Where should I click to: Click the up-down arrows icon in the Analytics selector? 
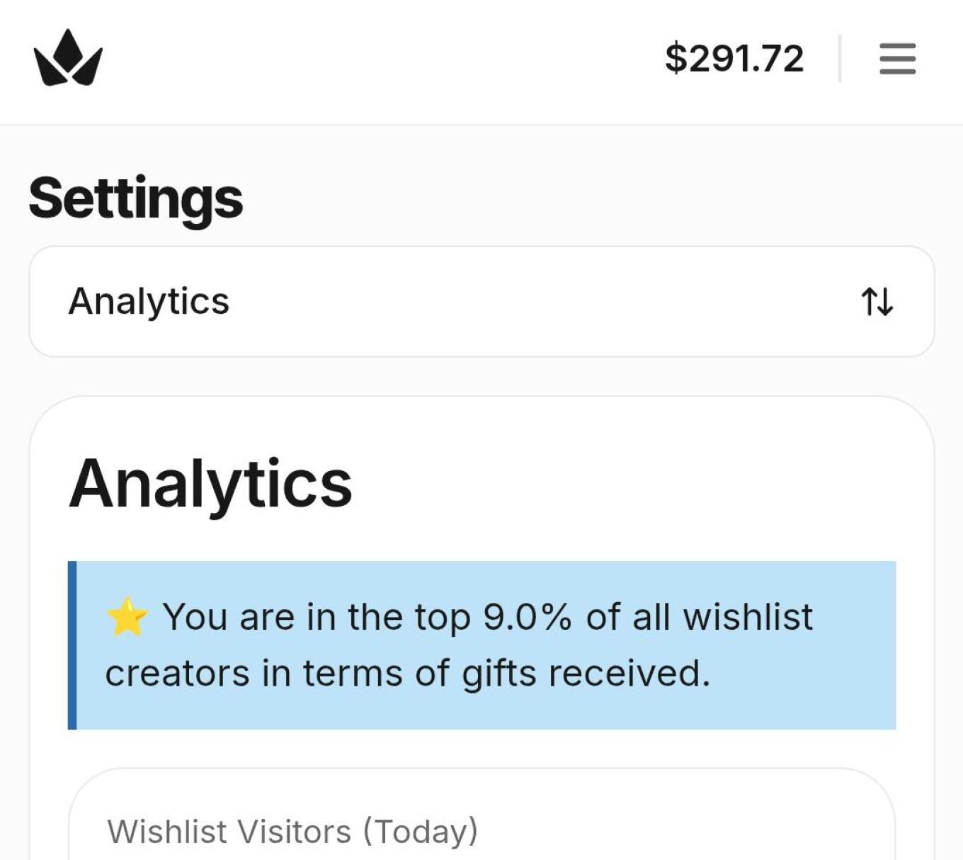point(877,301)
